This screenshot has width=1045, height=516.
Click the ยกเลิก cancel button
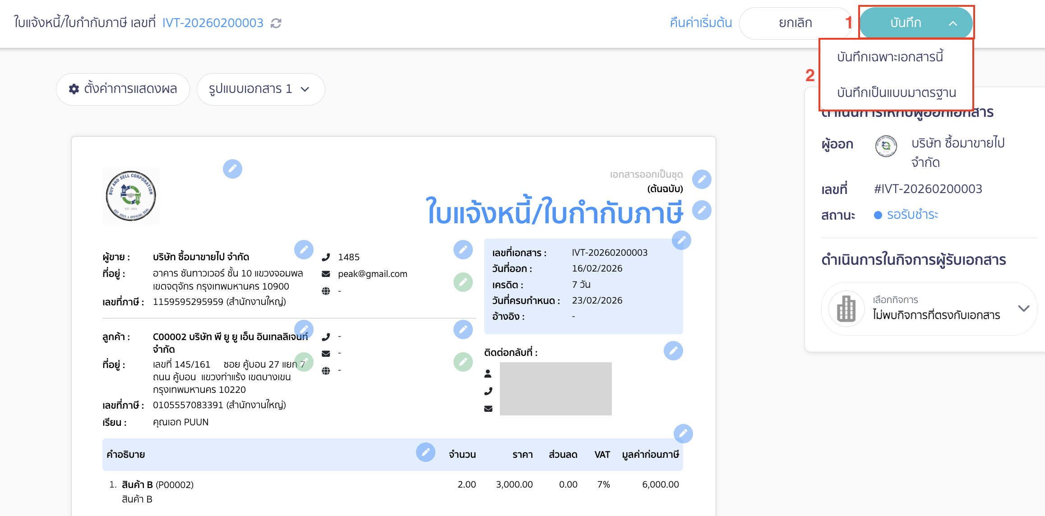coord(795,23)
